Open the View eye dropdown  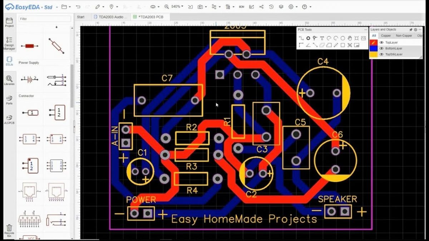point(155,7)
